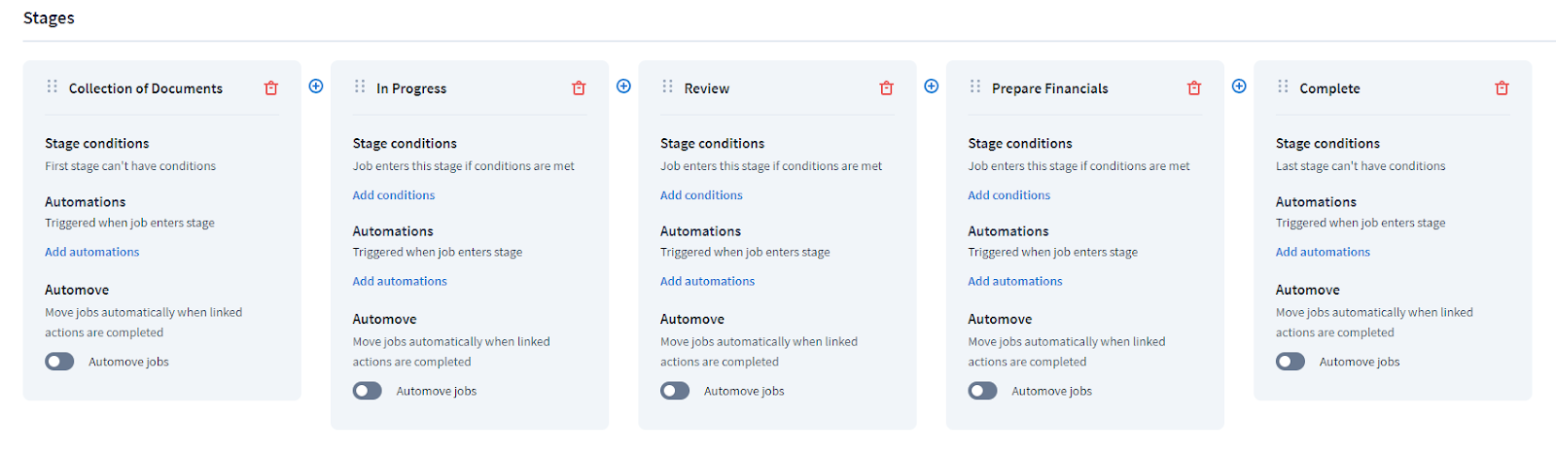Remove the Review stage with trash icon
The width and height of the screenshot is (1556, 454).
coord(886,88)
